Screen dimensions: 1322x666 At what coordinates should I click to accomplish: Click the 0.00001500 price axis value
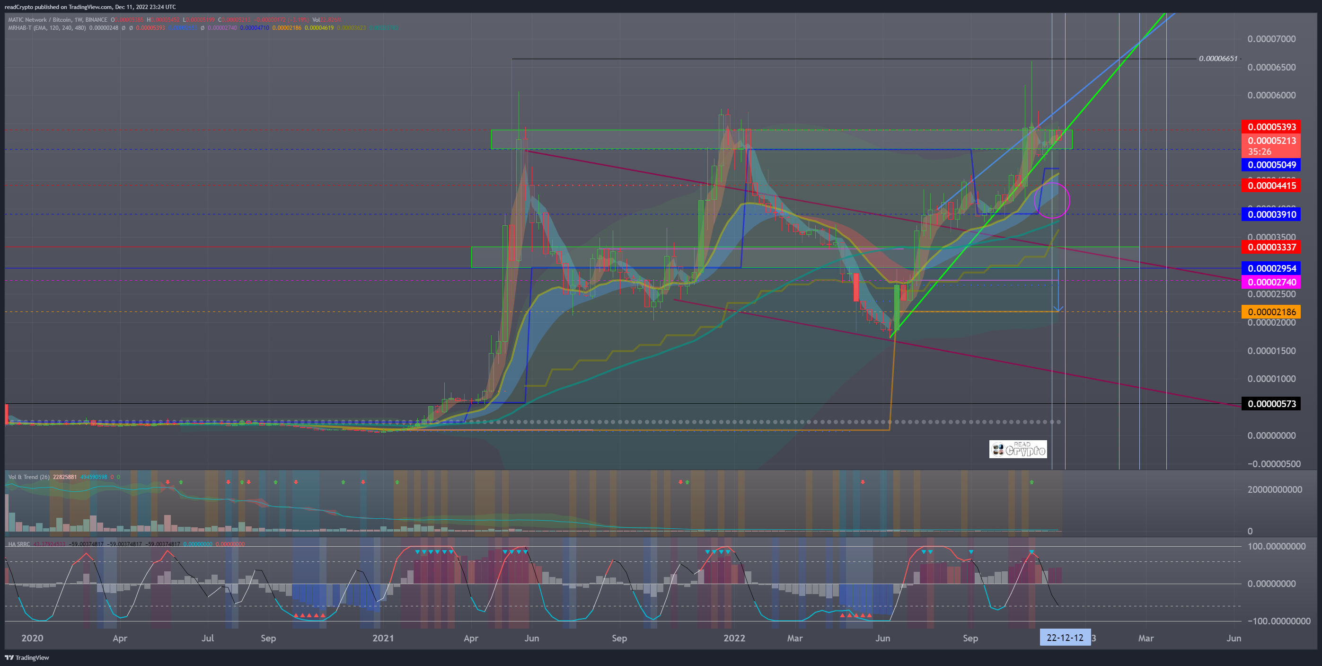tap(1271, 351)
